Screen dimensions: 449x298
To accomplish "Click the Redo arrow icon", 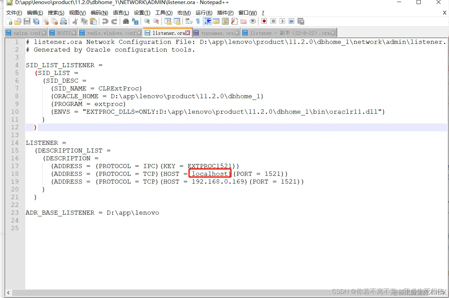I will [x=114, y=21].
